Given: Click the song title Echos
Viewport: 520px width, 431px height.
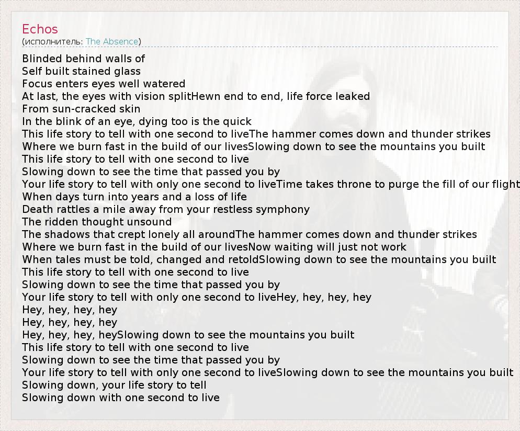Looking at the screenshot, I should (x=40, y=29).
